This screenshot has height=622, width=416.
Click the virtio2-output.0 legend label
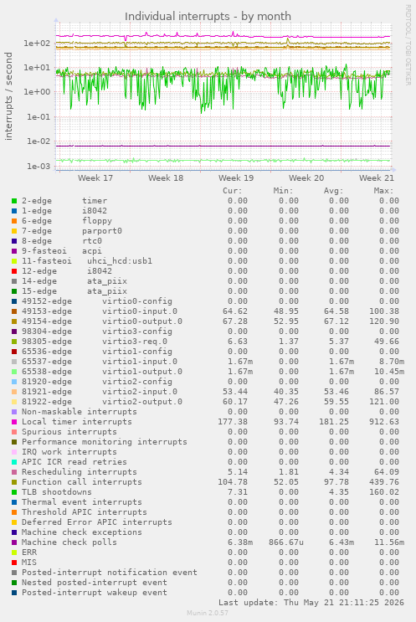point(142,402)
